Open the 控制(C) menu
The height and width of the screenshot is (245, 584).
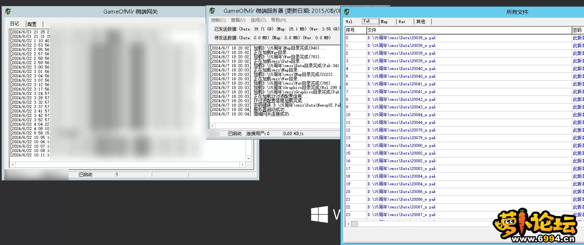[218, 20]
